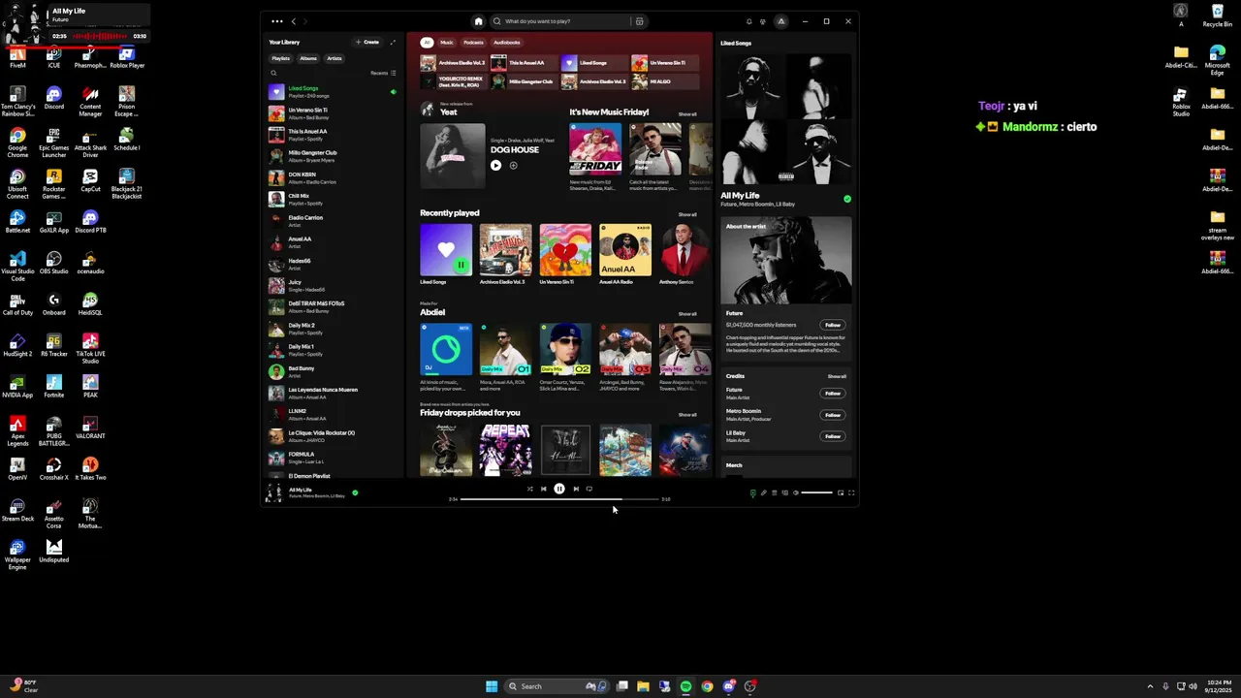The width and height of the screenshot is (1241, 698).
Task: Open the Spotify notifications bell
Action: [748, 21]
